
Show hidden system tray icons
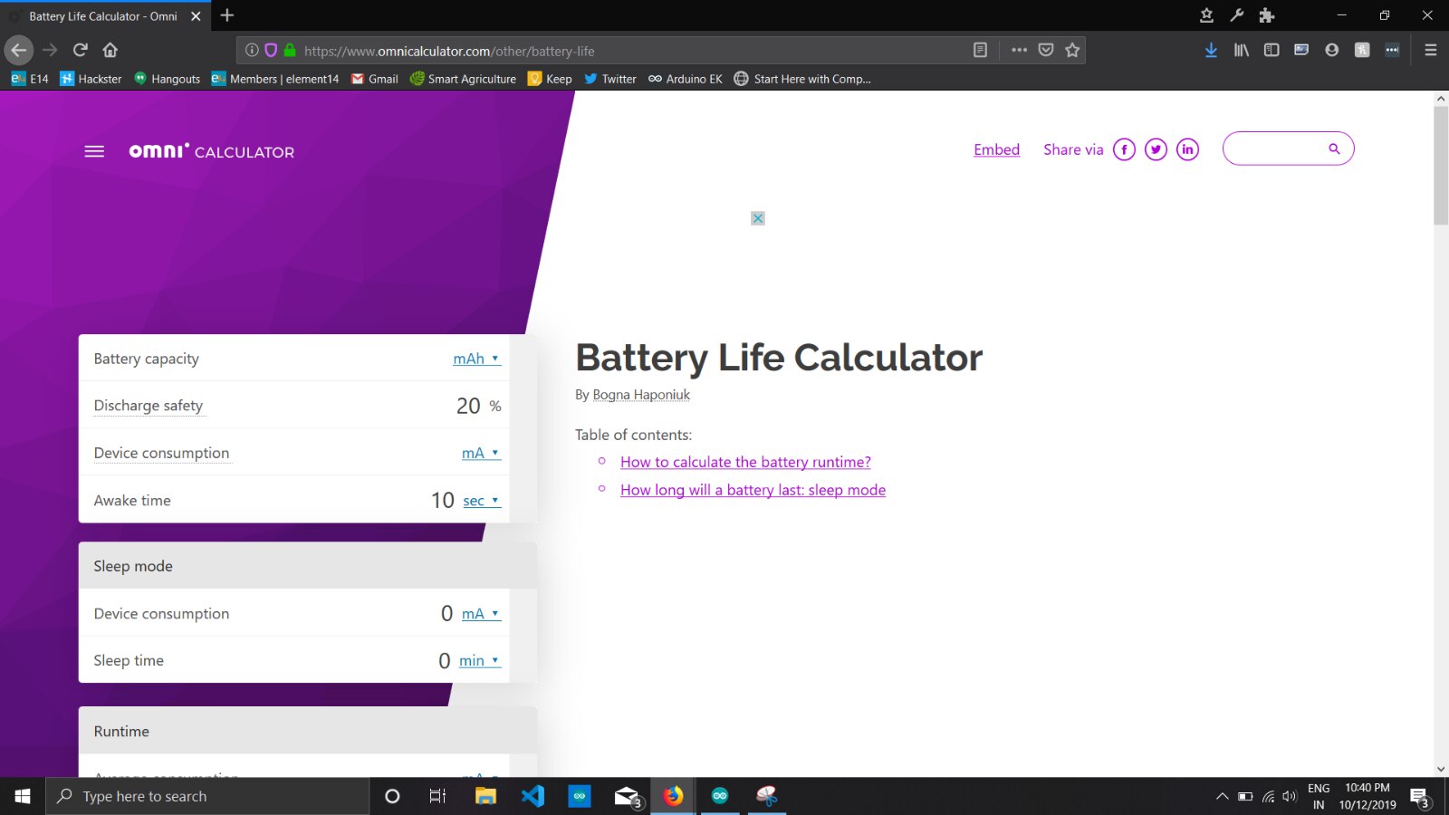(1222, 797)
